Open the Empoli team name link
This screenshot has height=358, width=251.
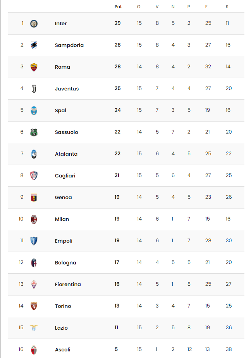64,241
